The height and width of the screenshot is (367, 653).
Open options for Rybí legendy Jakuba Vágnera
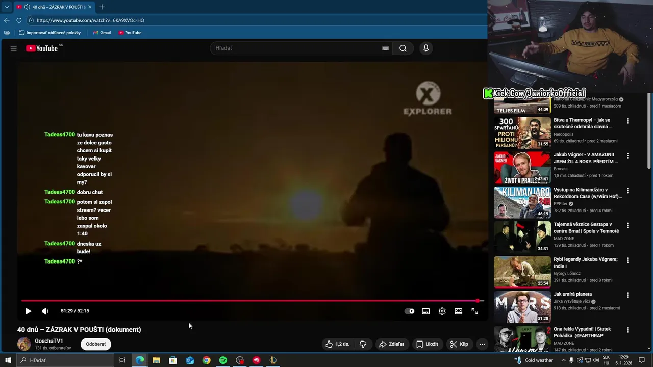(628, 260)
